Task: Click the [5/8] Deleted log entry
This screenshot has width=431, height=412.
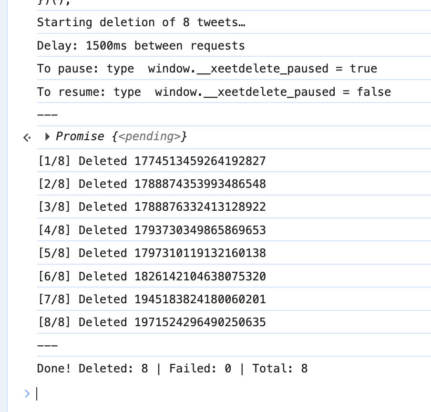Action: click(x=152, y=253)
